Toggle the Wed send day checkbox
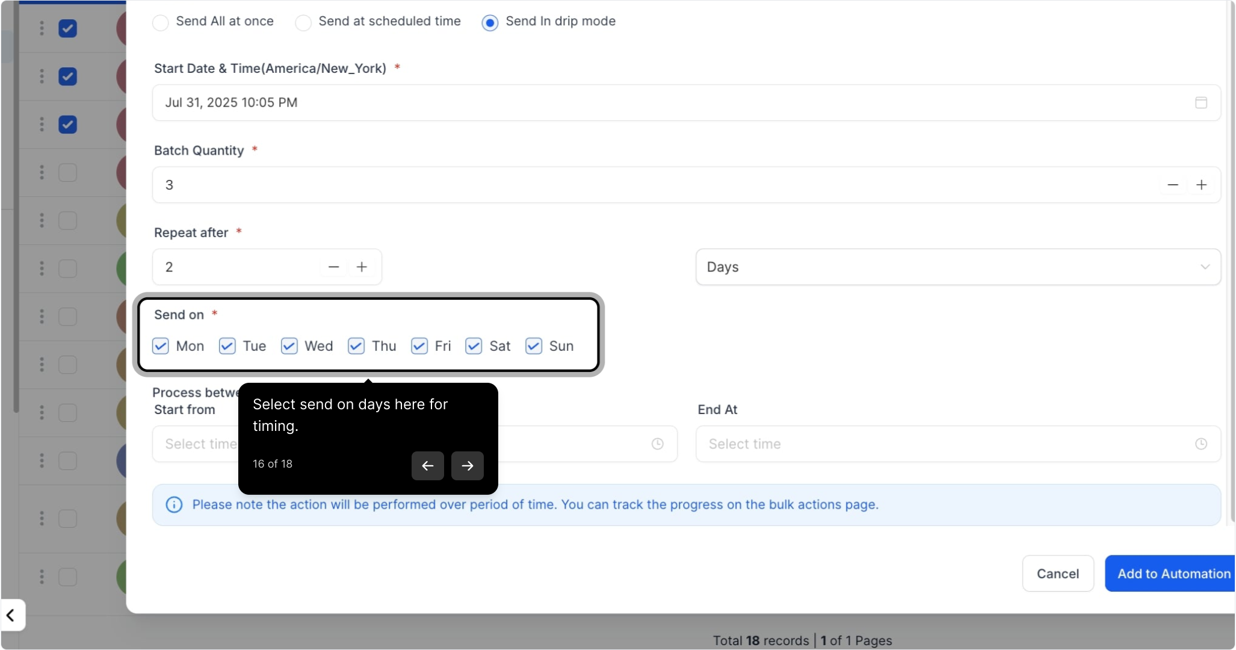Viewport: 1236px width, 650px height. click(289, 346)
